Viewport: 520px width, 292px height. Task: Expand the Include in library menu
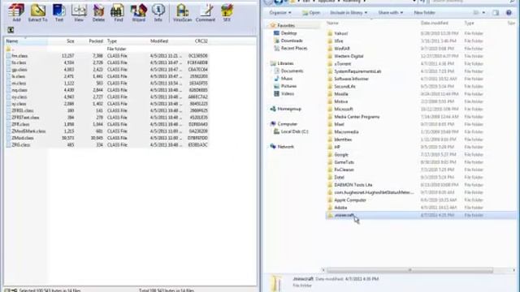tap(349, 13)
